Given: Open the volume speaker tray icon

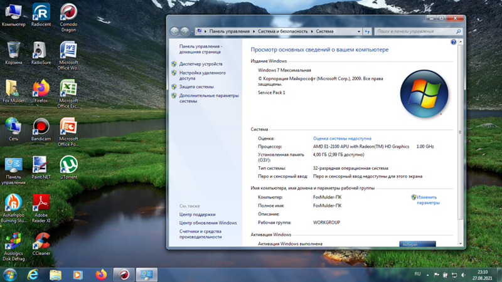Looking at the screenshot, I should (463, 275).
